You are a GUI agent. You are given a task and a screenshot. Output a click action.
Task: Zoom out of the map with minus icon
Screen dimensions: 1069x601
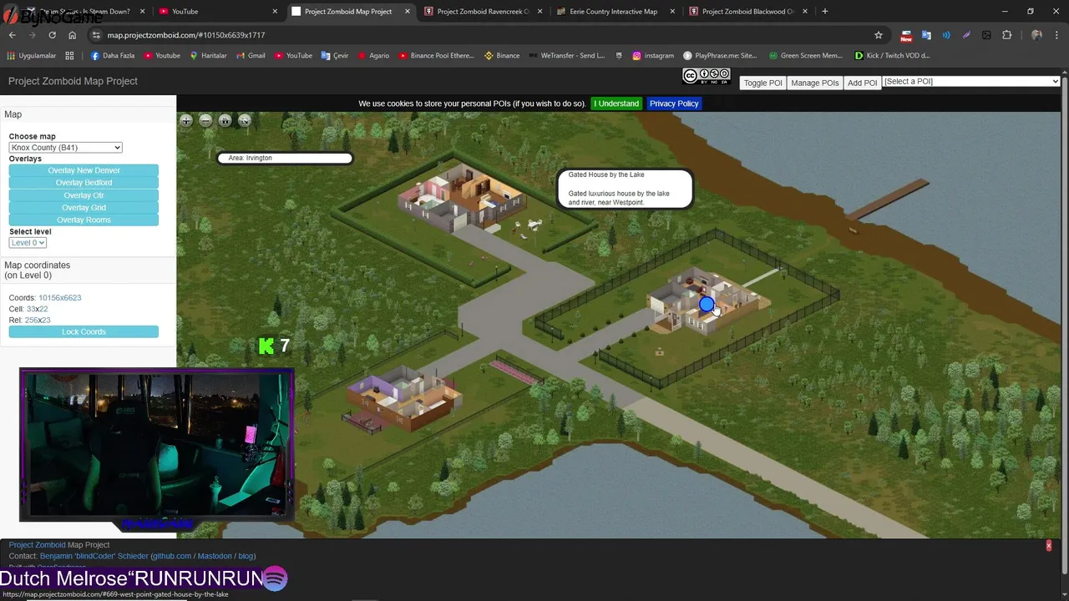205,121
